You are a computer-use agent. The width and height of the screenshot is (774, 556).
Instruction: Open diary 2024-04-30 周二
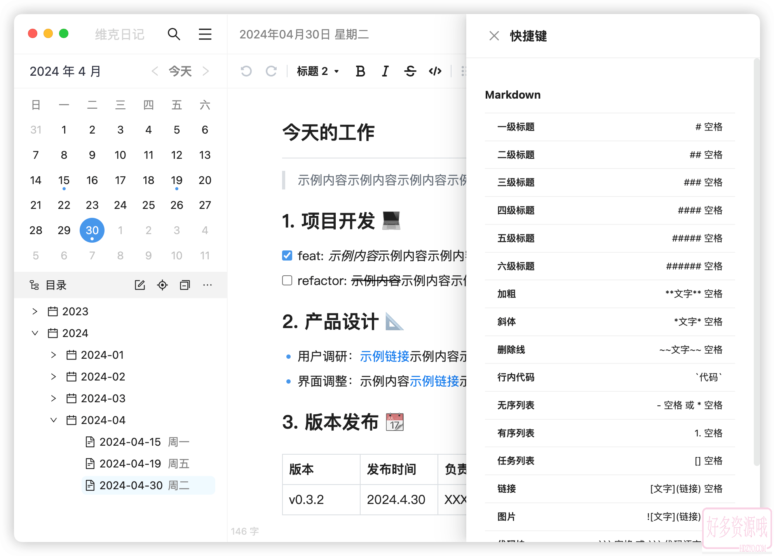(x=148, y=485)
